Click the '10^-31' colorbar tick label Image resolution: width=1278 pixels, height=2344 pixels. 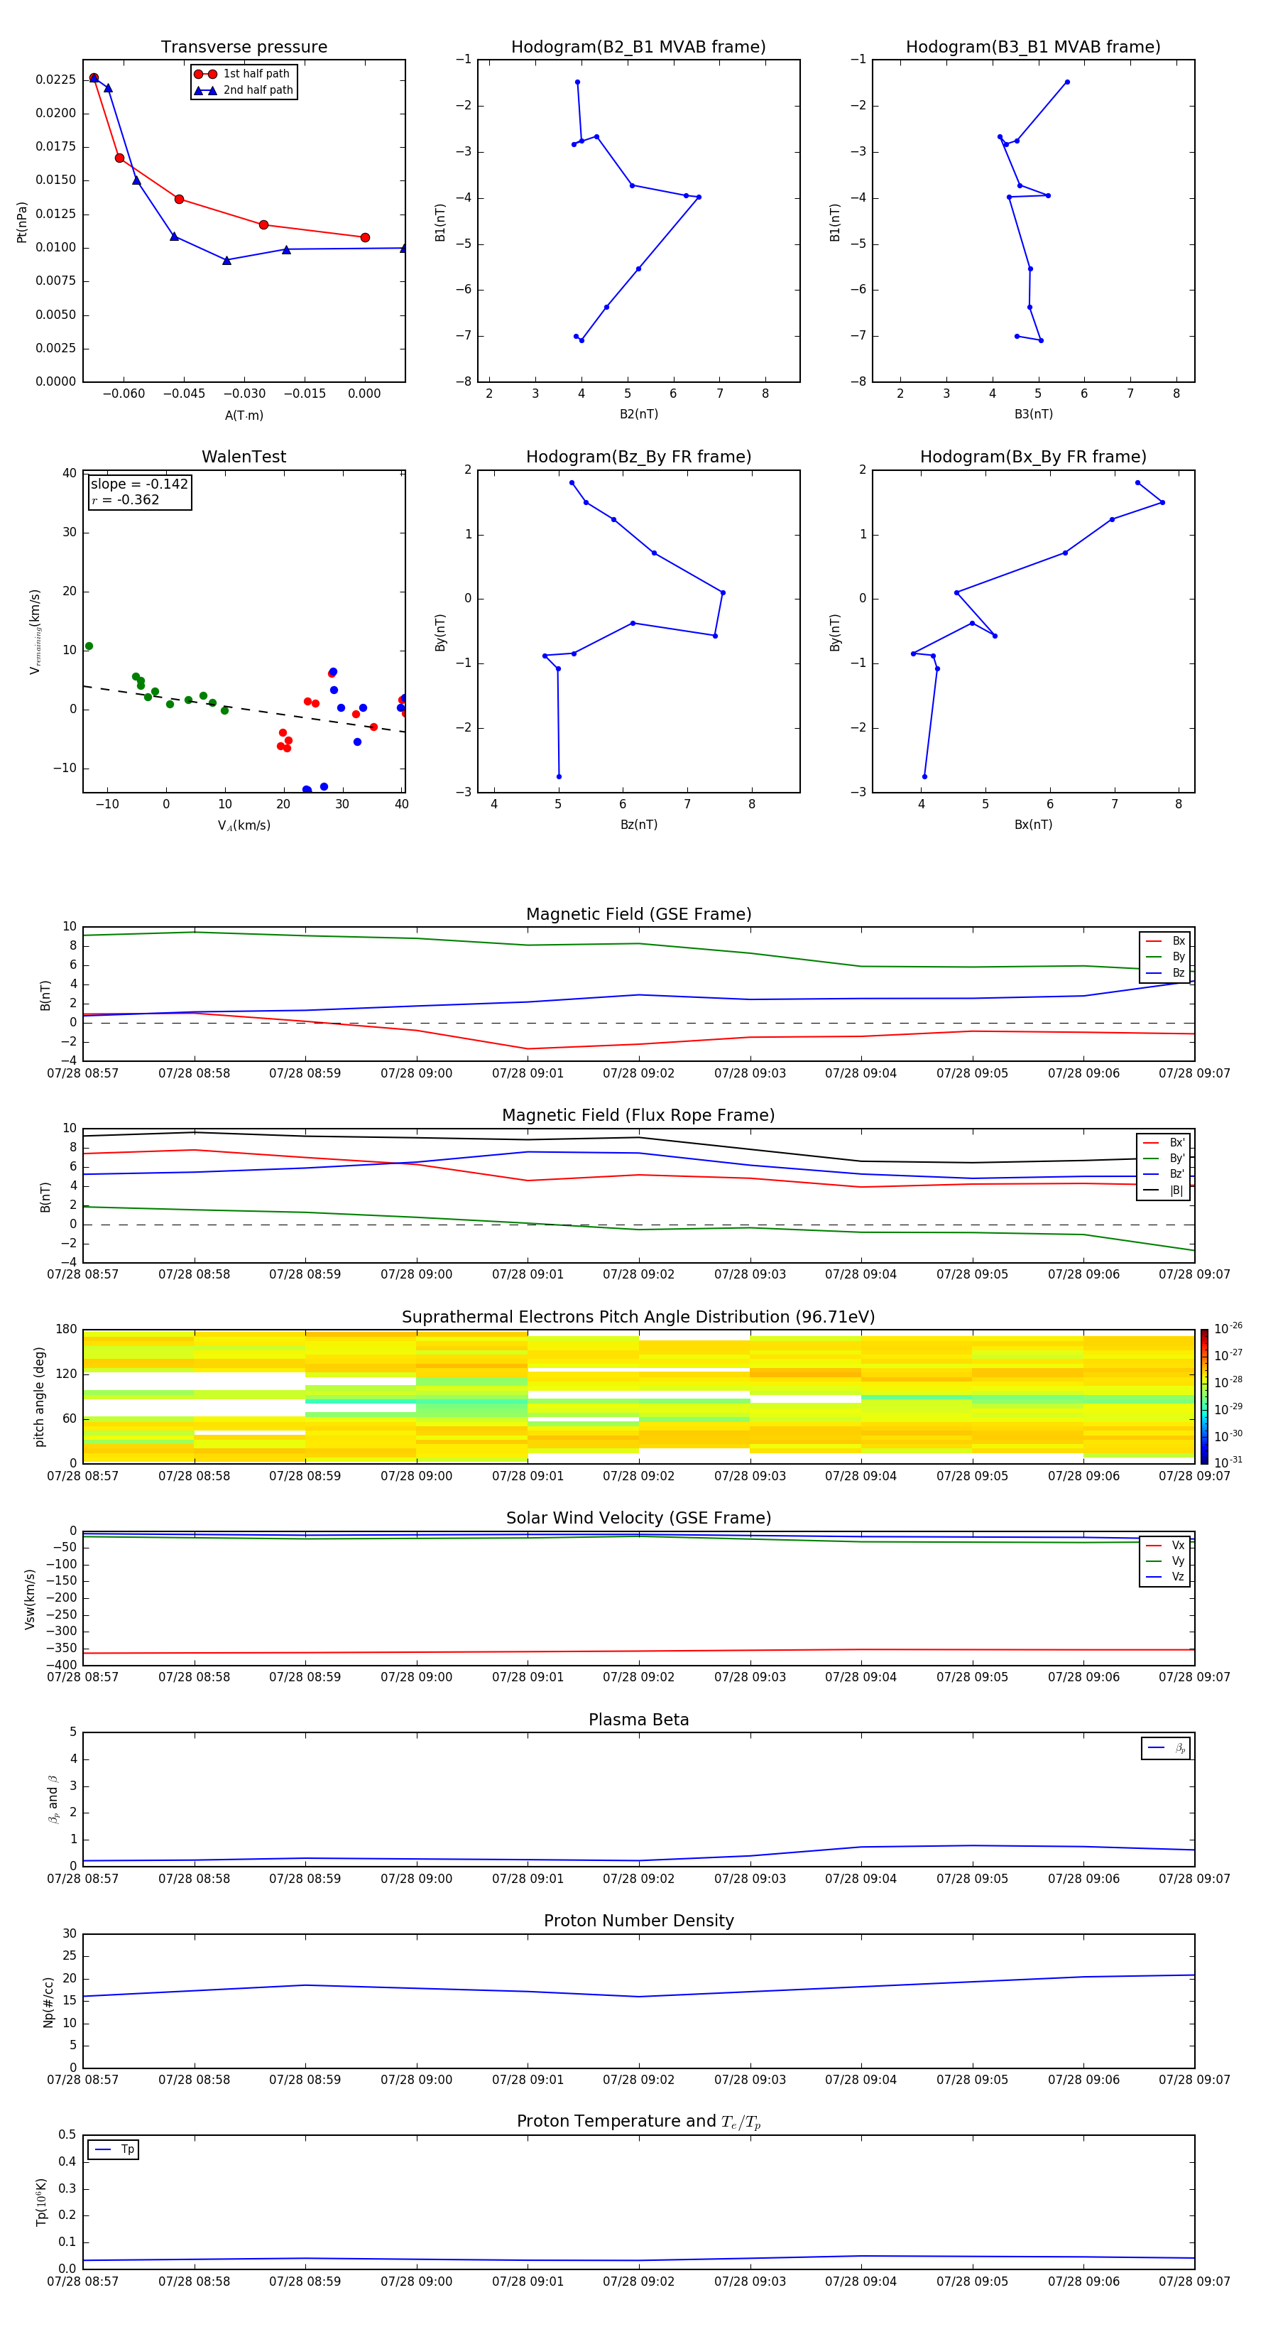(x=1228, y=1463)
